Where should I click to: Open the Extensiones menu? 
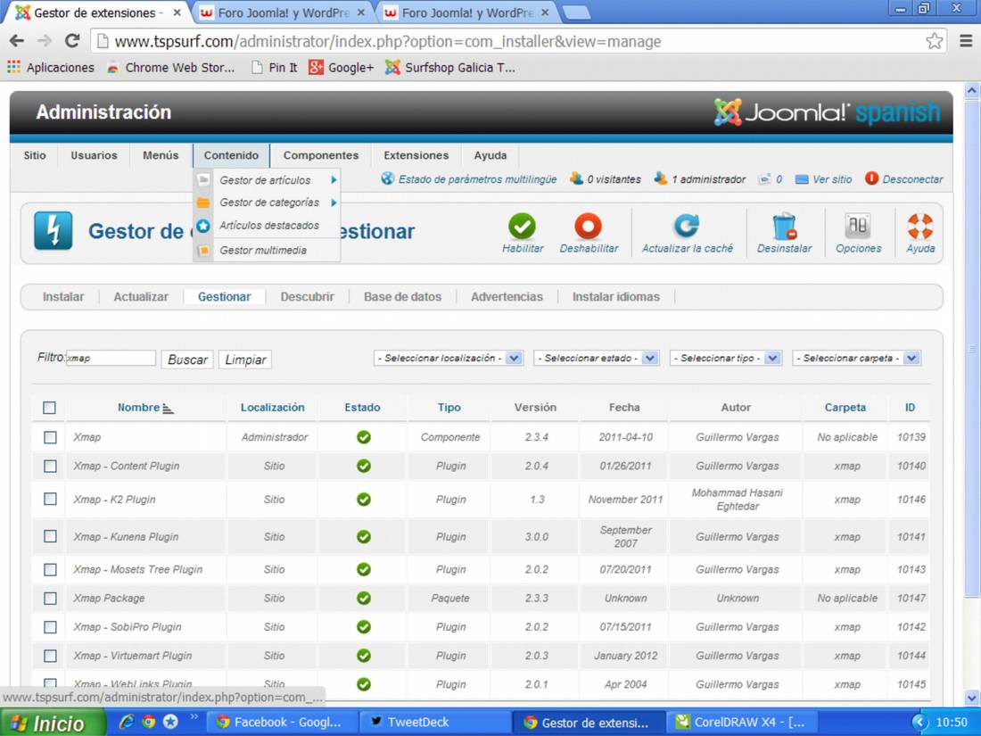click(416, 155)
